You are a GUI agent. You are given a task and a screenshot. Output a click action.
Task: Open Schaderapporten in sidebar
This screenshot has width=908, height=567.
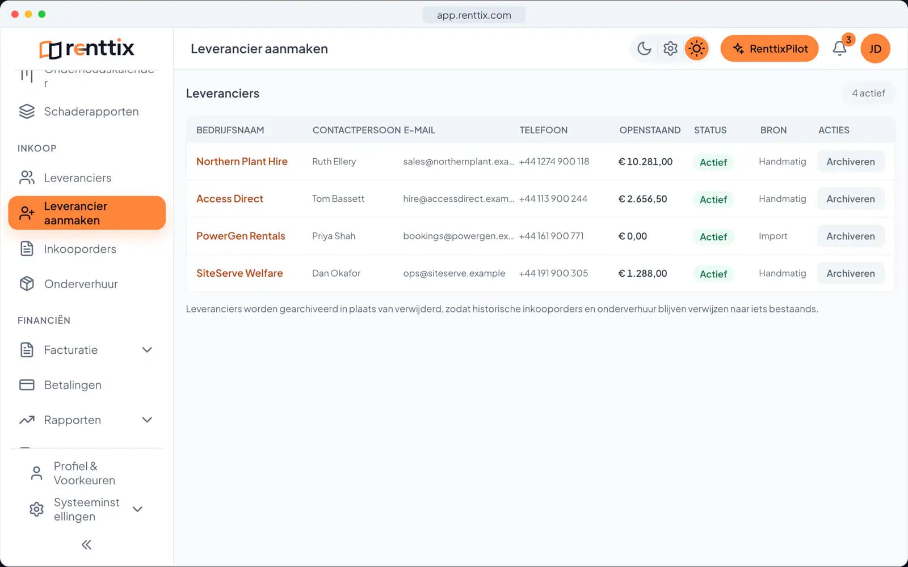(87, 112)
